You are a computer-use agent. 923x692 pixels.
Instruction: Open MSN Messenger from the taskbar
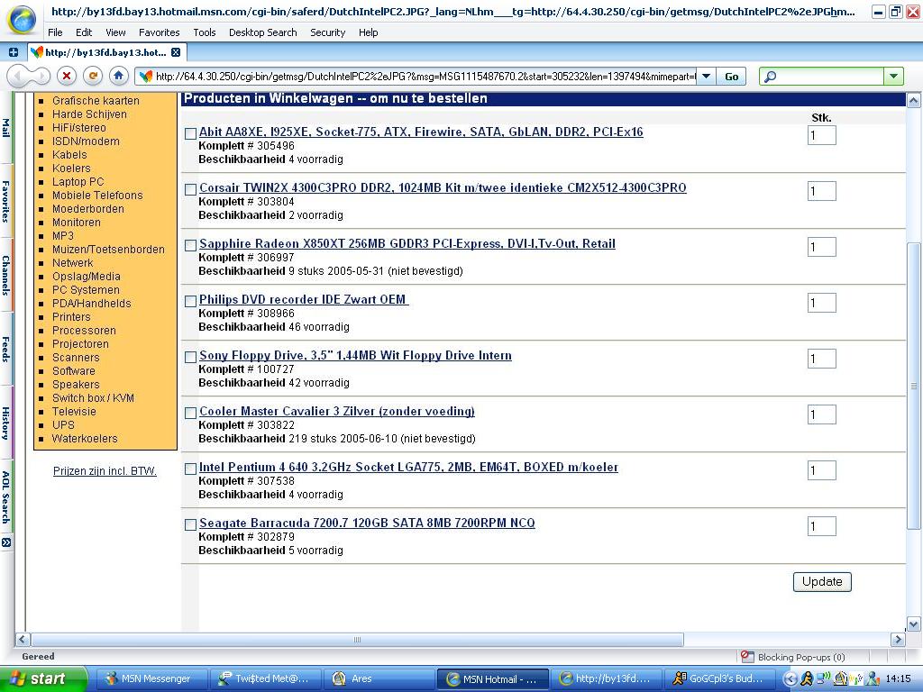click(151, 678)
